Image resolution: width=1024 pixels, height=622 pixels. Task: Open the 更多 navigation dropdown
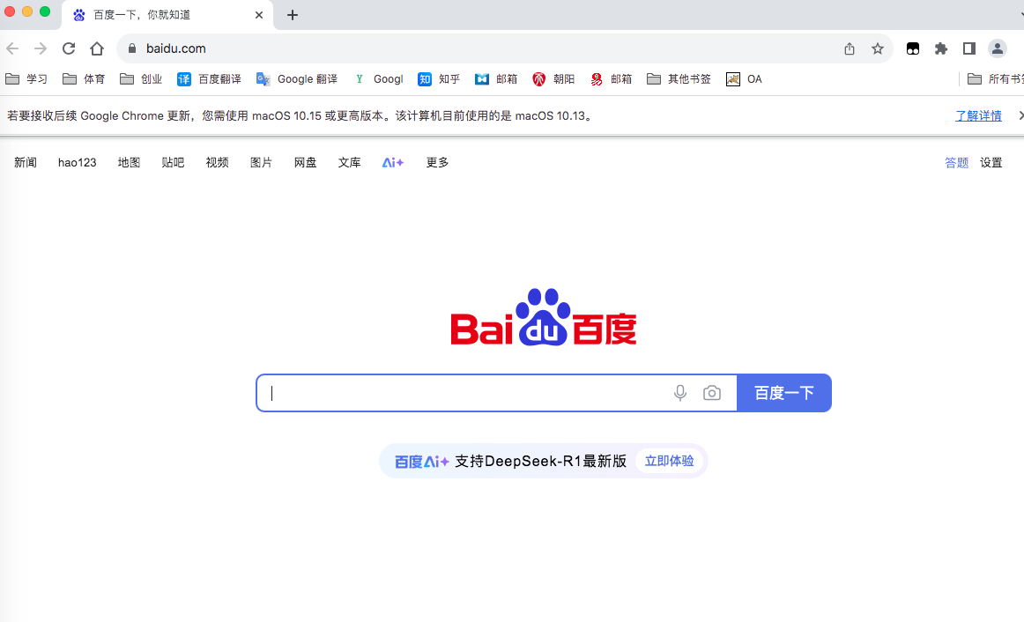[436, 162]
